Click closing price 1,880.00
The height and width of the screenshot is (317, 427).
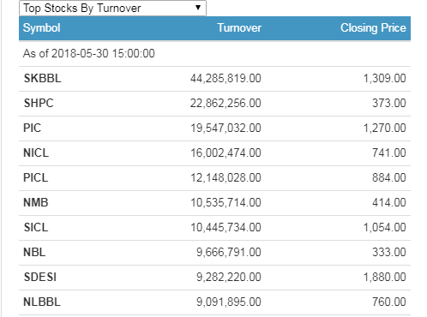coord(384,277)
